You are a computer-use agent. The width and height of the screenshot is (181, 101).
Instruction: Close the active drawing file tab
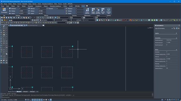tap(25, 25)
